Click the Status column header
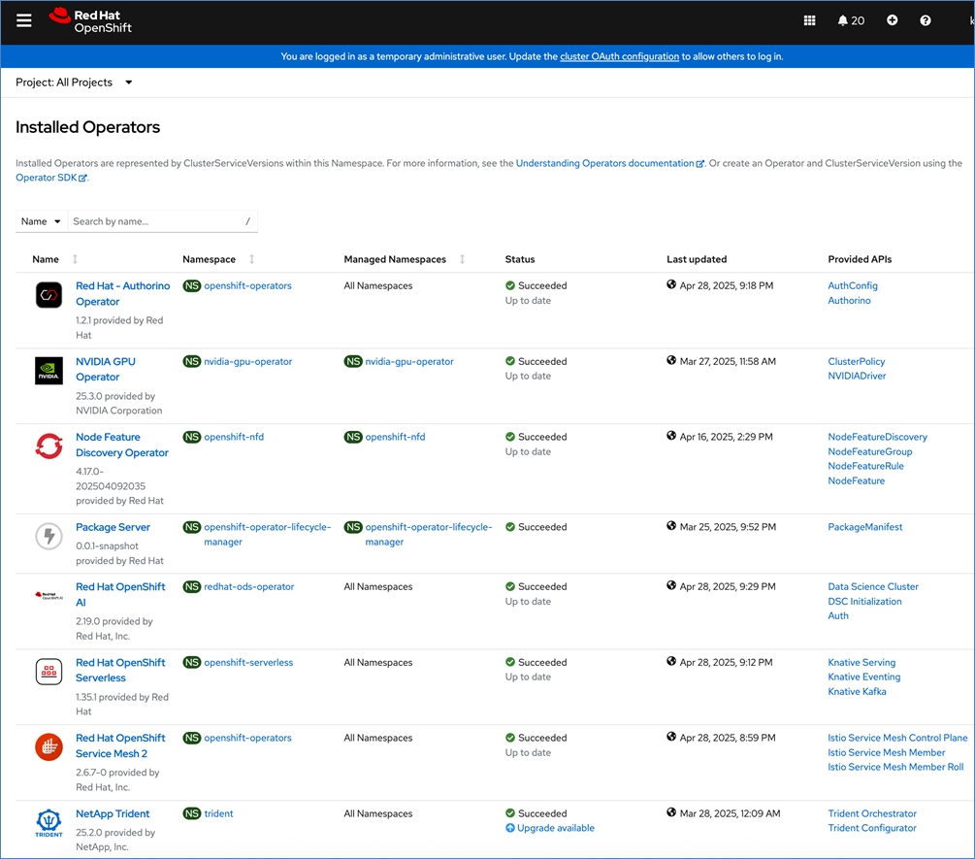The height and width of the screenshot is (859, 975). (x=520, y=259)
